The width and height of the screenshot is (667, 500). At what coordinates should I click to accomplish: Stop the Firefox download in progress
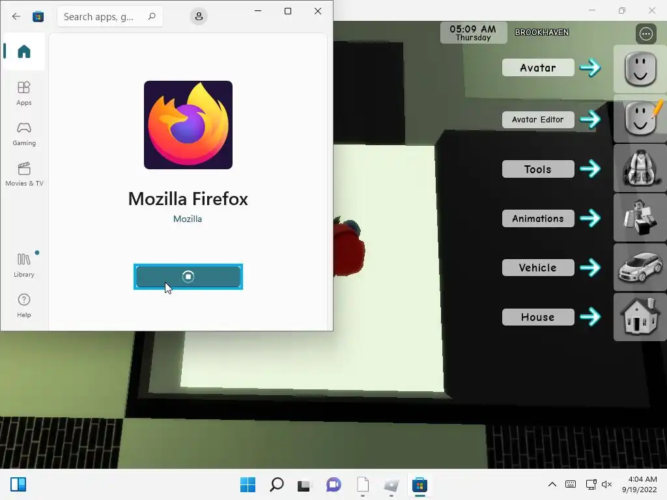click(x=188, y=277)
